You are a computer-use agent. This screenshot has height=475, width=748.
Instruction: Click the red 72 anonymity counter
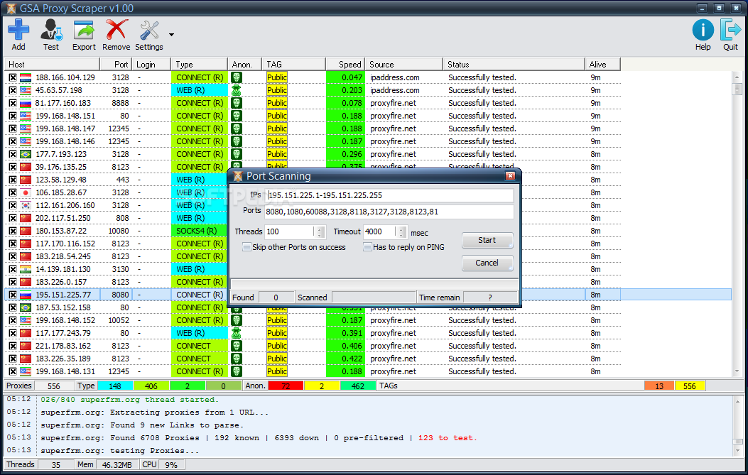(286, 386)
